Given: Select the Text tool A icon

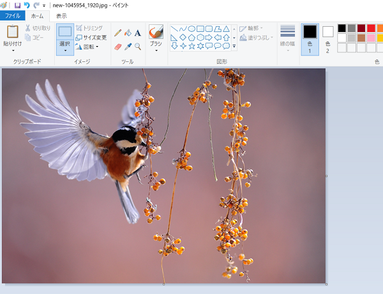Looking at the screenshot, I should (x=138, y=33).
